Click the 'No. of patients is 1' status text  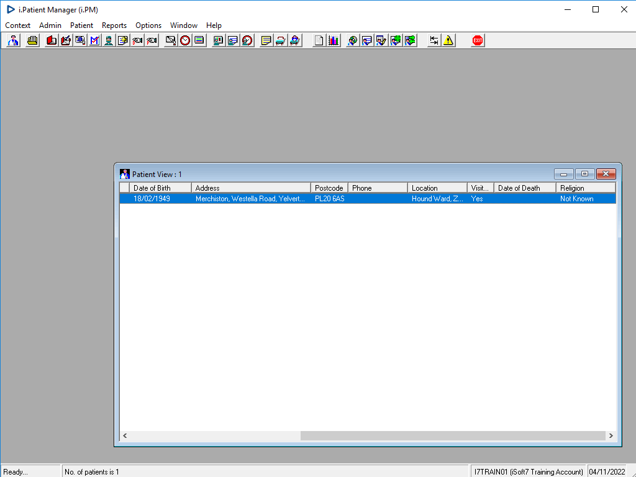coord(92,472)
